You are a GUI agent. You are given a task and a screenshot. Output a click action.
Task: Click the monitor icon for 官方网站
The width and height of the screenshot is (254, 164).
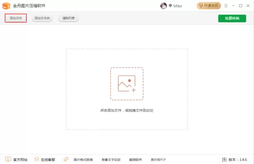[8, 159]
